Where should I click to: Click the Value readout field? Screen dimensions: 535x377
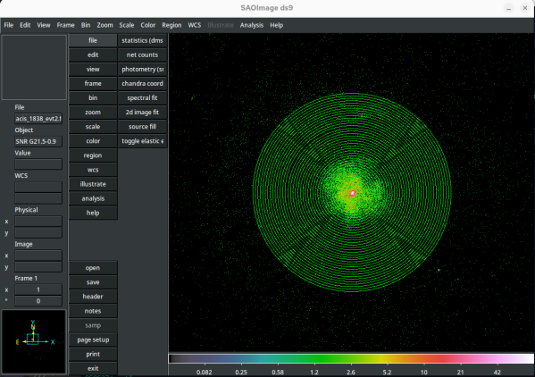(38, 164)
